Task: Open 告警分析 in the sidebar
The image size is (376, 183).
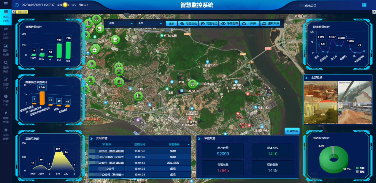Action: 6,100
